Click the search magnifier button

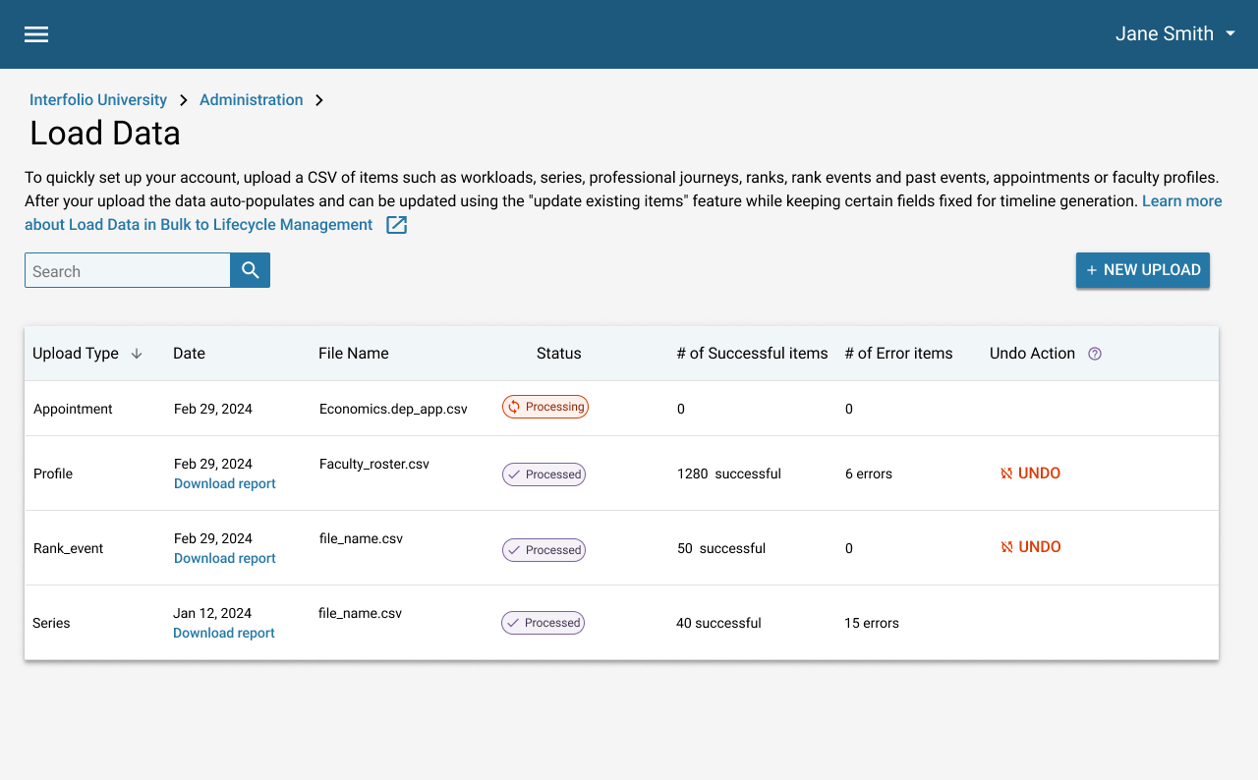click(x=250, y=270)
